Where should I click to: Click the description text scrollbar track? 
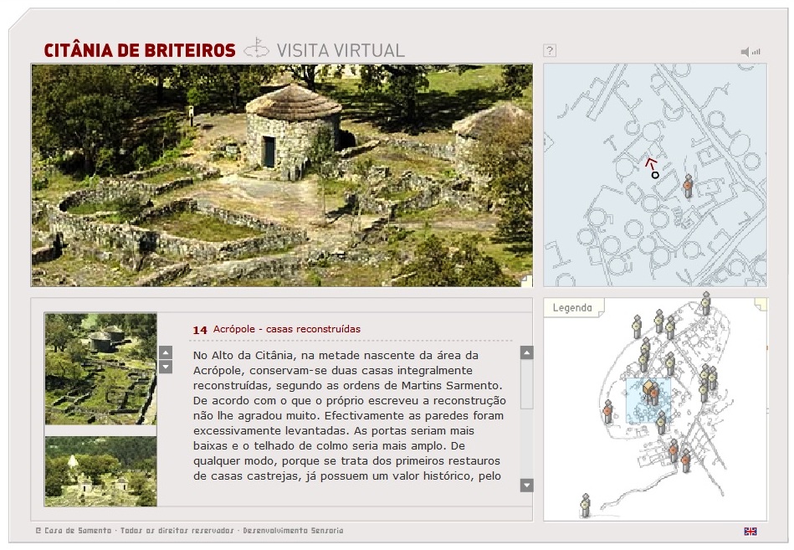point(526,419)
